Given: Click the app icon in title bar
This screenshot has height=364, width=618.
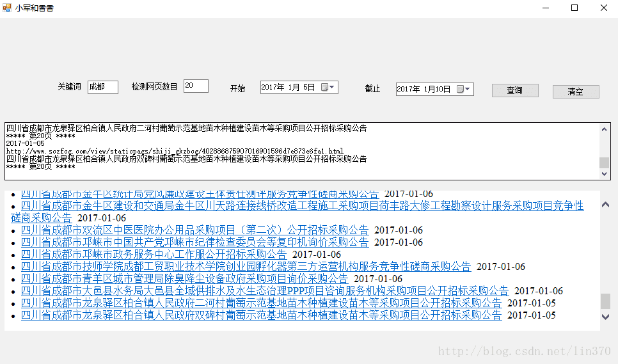Looking at the screenshot, I should pos(6,8).
